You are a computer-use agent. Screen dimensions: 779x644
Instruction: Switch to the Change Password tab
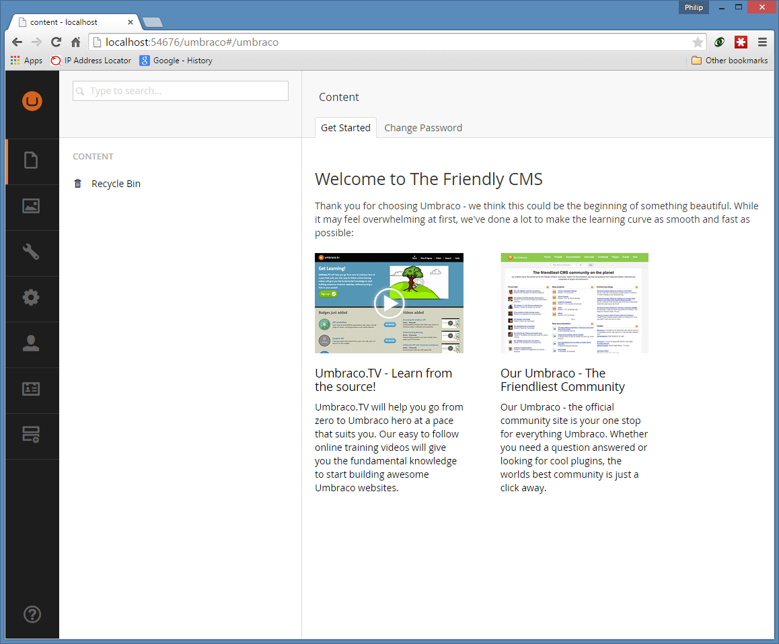pos(422,128)
